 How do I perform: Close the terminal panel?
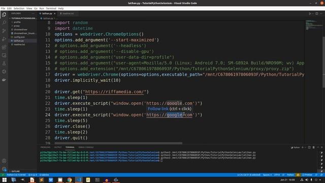(x=321, y=147)
